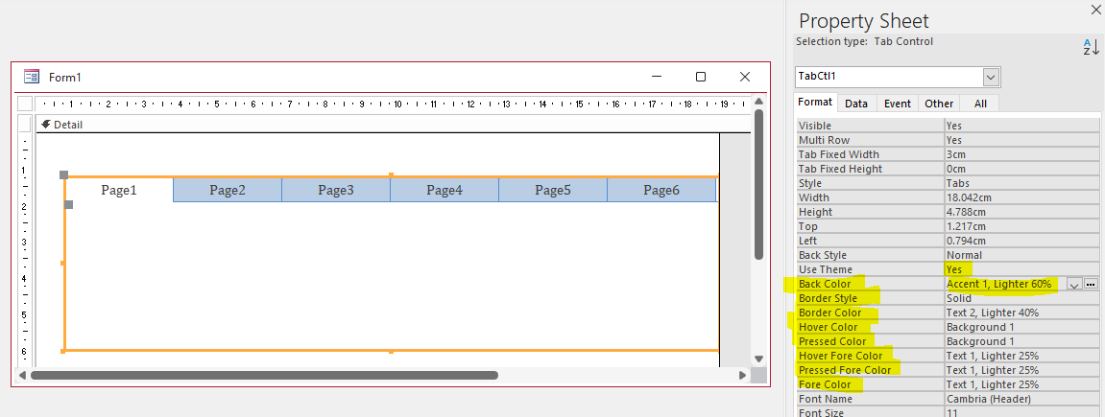Minimize the Form1 window
Screen dimensions: 1105x417
click(656, 77)
